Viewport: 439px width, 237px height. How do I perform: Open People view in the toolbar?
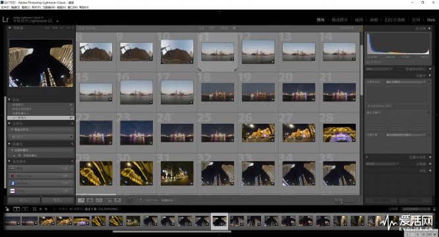tap(117, 200)
